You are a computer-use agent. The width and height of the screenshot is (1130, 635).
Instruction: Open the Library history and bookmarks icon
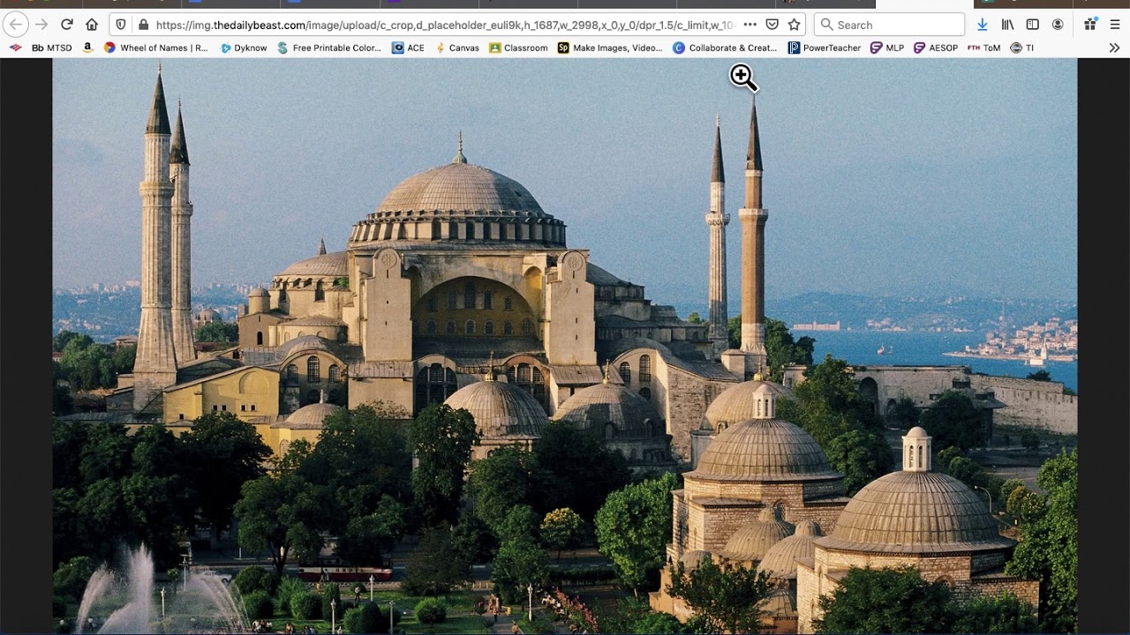click(1007, 25)
